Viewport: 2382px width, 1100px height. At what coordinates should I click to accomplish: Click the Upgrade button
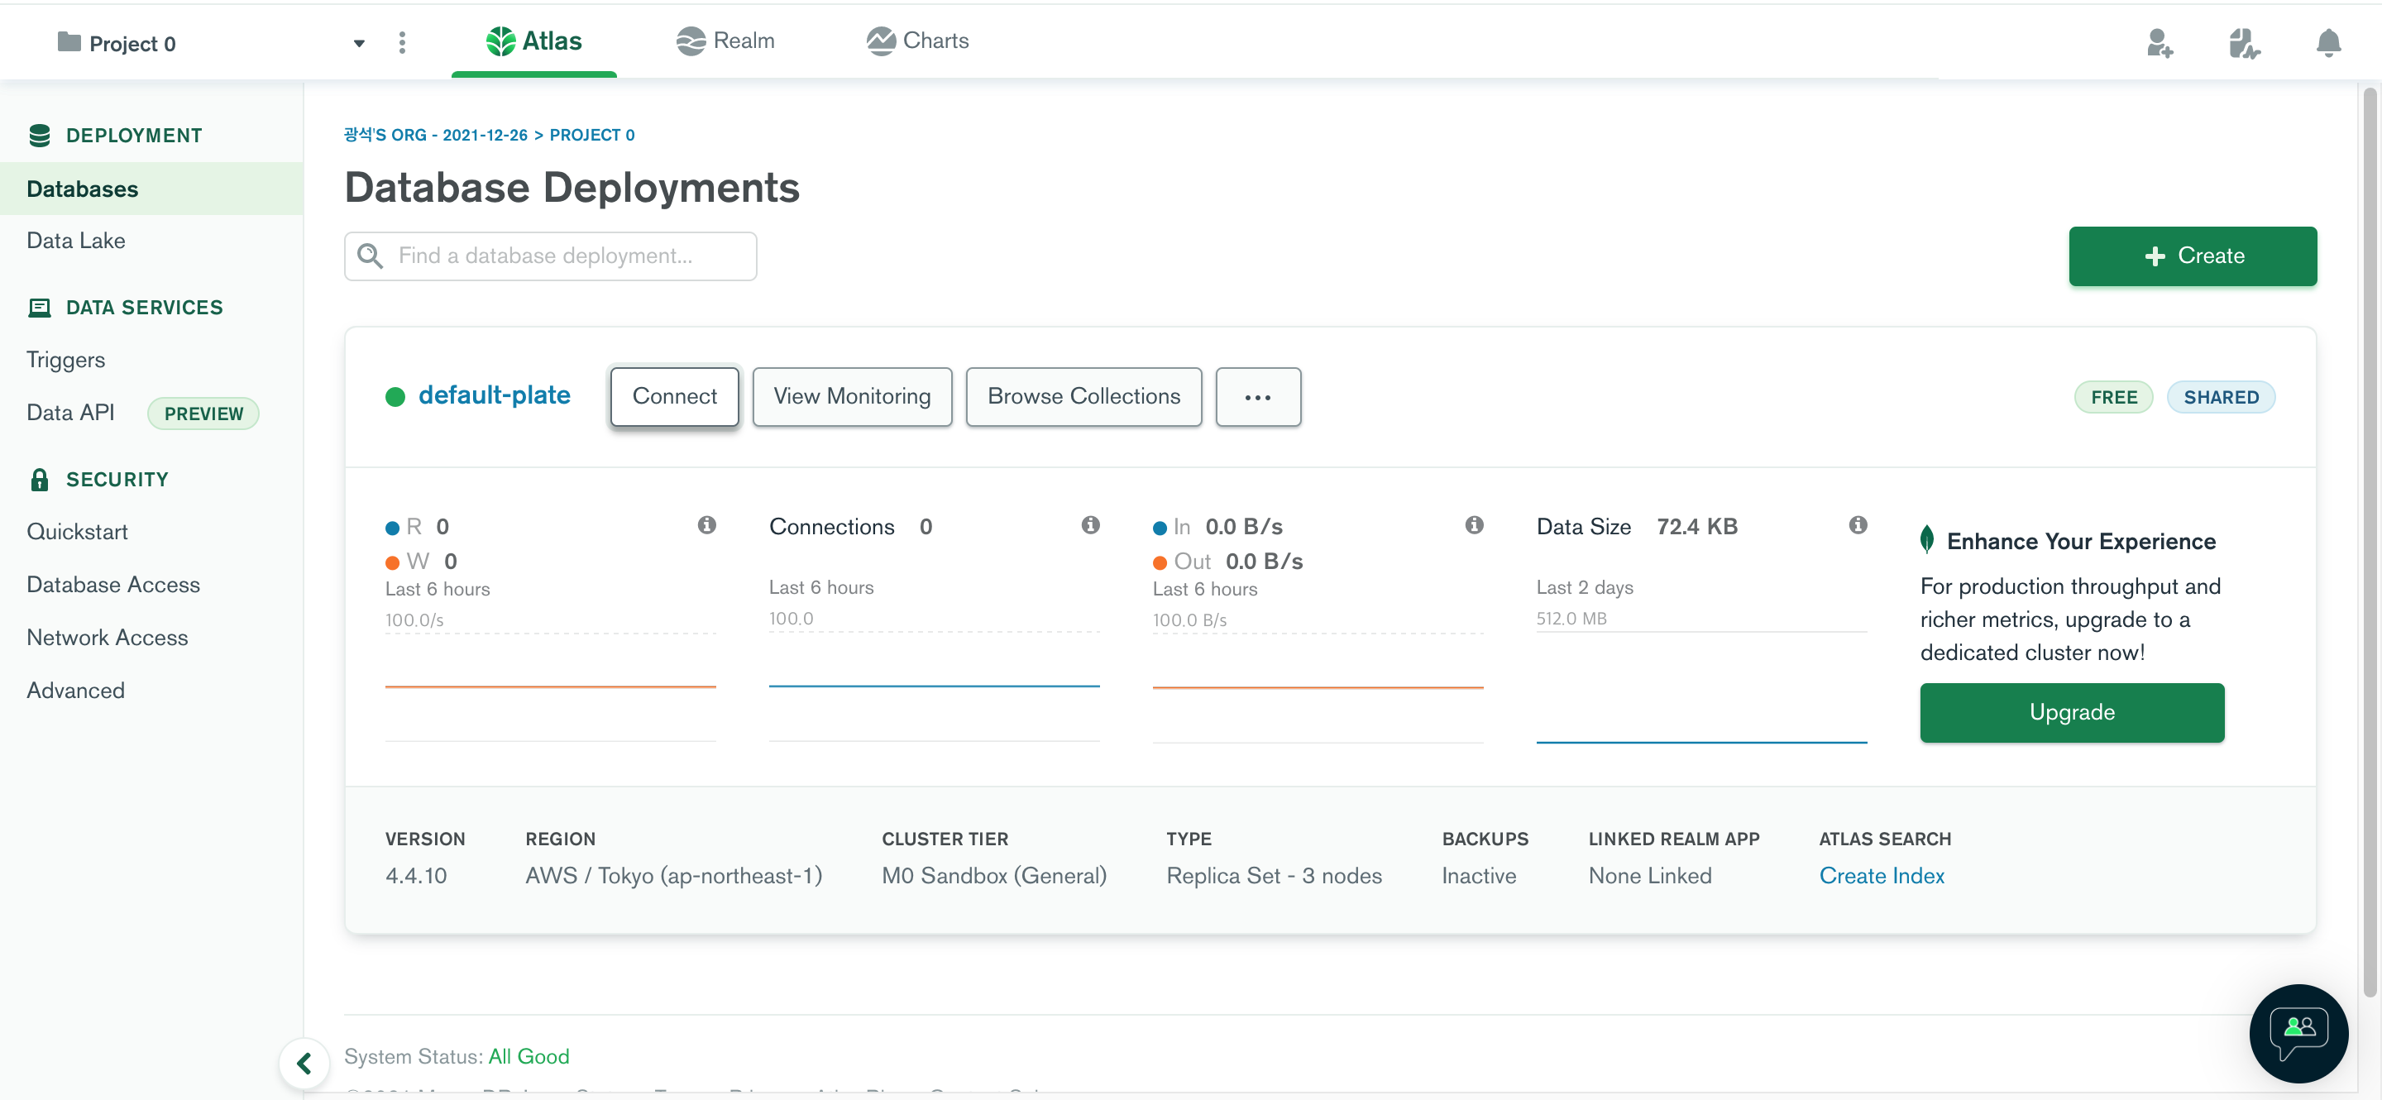coord(2071,713)
